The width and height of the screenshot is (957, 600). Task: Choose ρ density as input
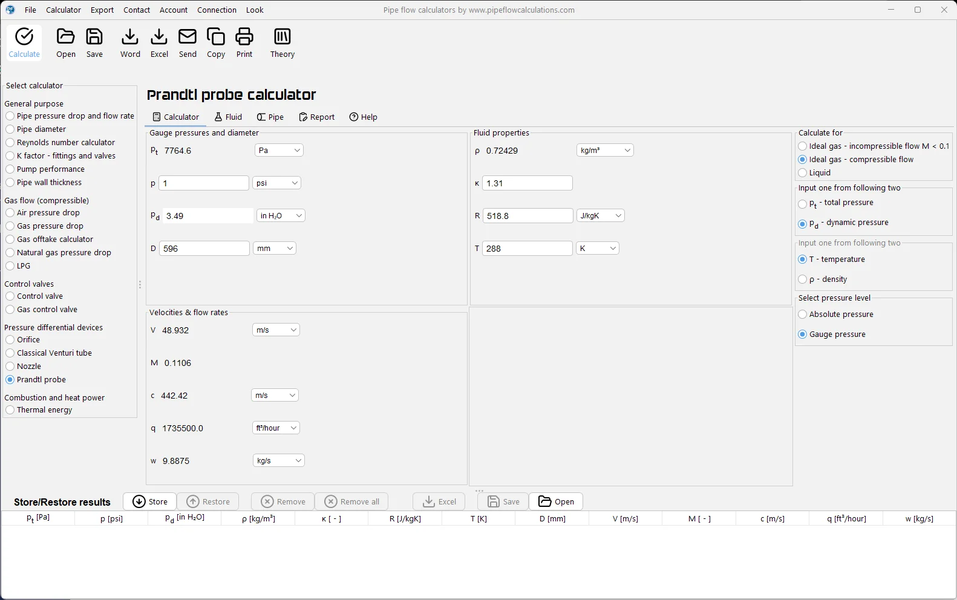coord(823,279)
